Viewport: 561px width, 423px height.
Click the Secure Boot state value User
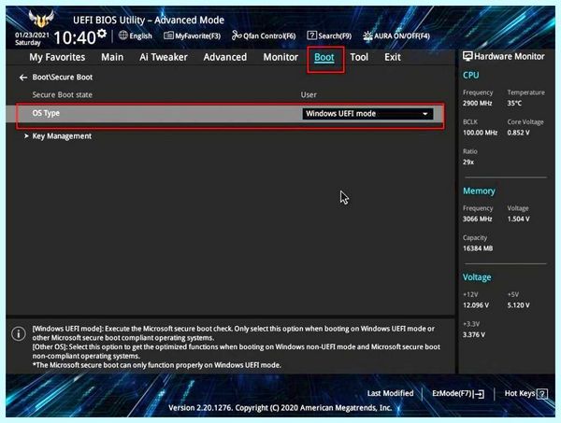click(x=309, y=94)
